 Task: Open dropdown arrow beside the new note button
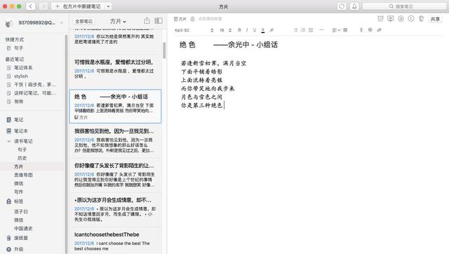click(x=108, y=6)
